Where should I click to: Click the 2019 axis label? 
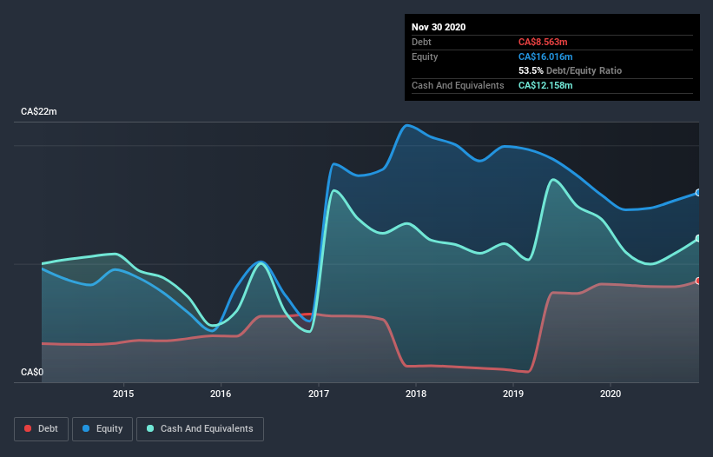[x=513, y=394]
